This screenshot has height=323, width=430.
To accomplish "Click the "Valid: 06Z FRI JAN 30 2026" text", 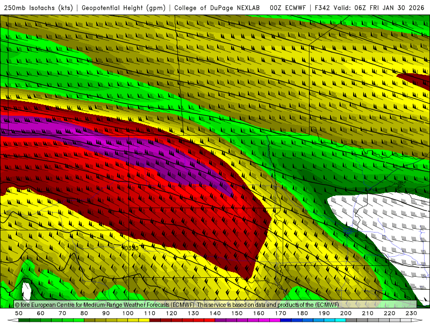I will coord(379,8).
